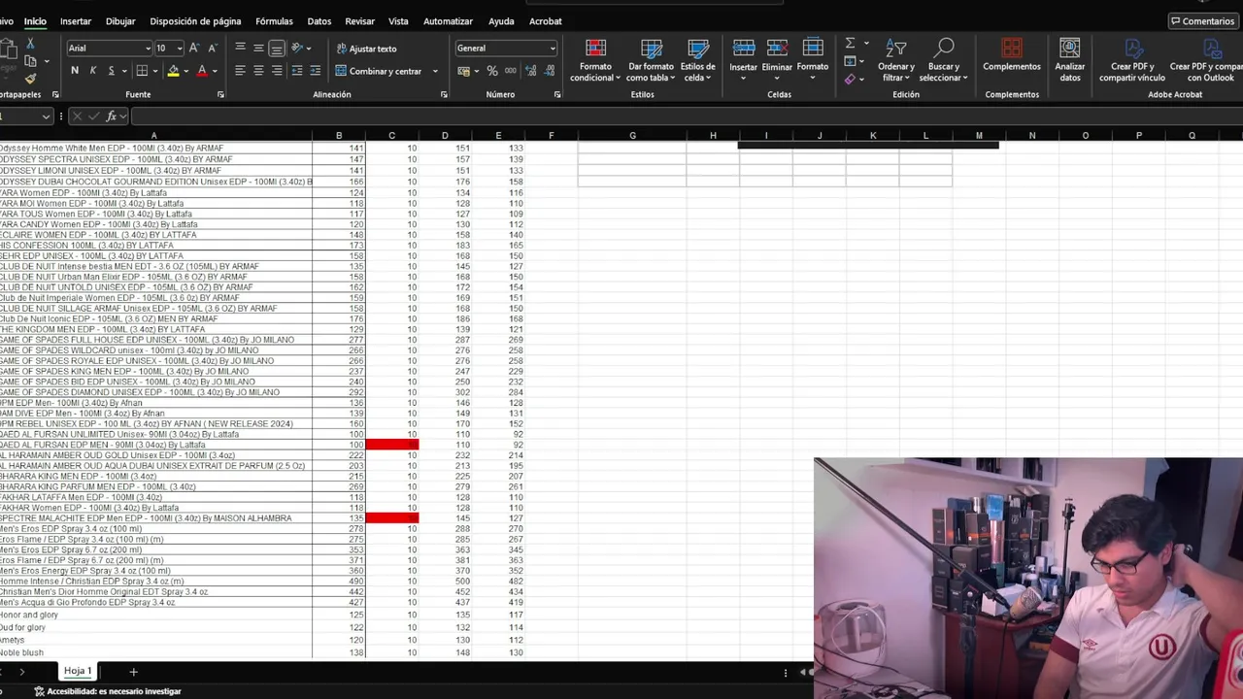Toggle bottom align button
1243x699 pixels.
pos(277,48)
